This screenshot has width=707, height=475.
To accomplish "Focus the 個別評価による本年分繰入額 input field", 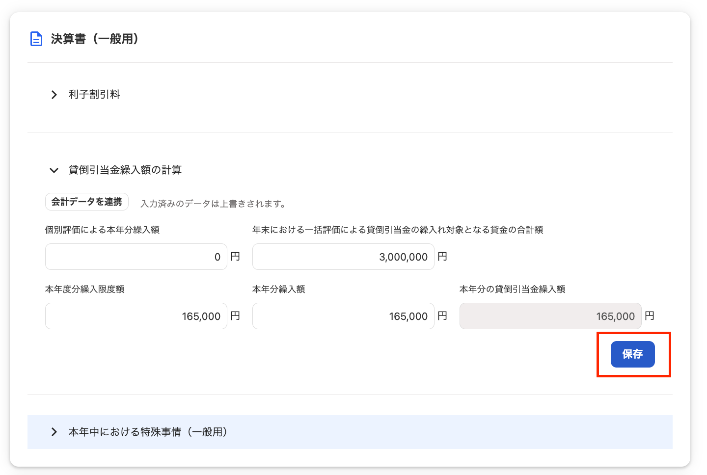I will (x=136, y=257).
